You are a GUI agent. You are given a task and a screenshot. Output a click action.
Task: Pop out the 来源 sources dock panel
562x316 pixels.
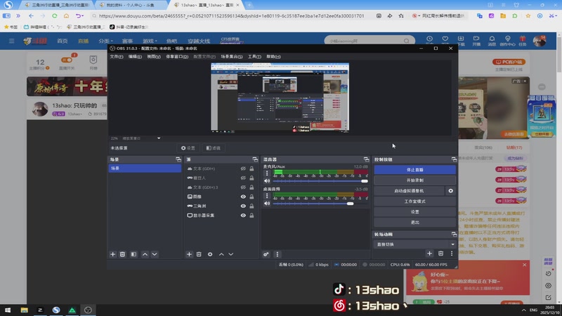point(255,159)
